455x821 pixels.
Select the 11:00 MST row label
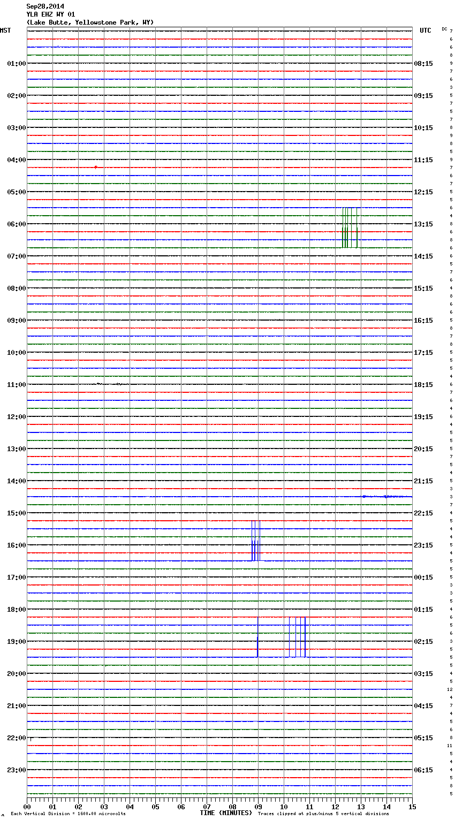pyautogui.click(x=17, y=385)
